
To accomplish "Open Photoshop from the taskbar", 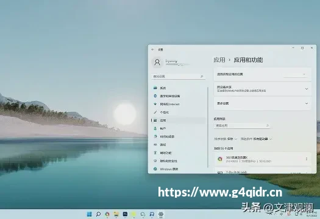I will pyautogui.click(x=125, y=214).
